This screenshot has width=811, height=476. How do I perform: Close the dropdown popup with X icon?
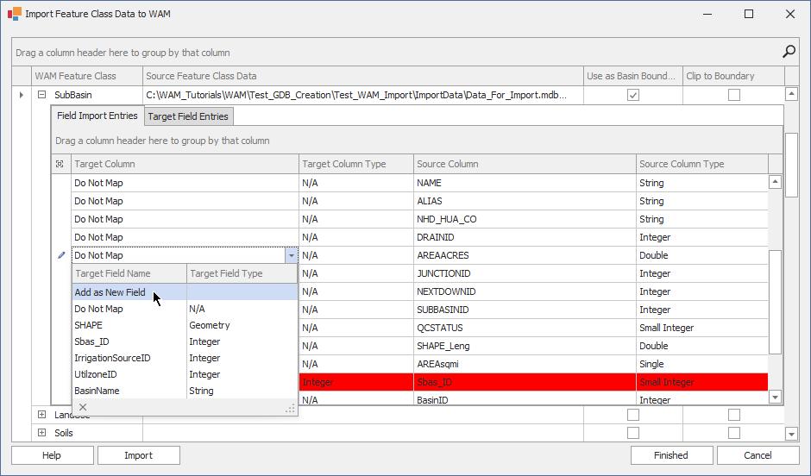pos(83,407)
